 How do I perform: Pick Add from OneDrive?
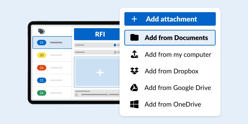[x=173, y=104]
